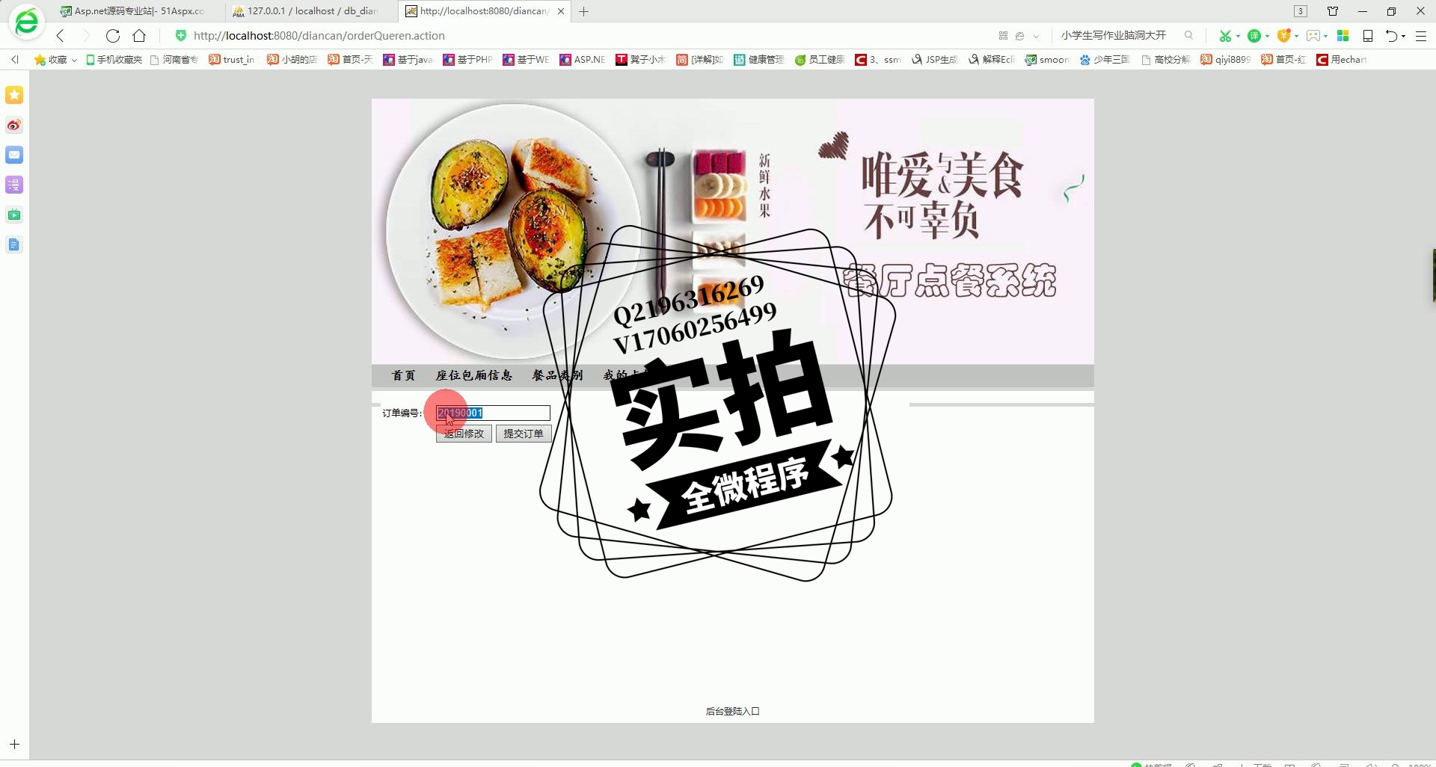
Task: Expand the screenshot tool dropdown arrow
Action: pos(1238,36)
